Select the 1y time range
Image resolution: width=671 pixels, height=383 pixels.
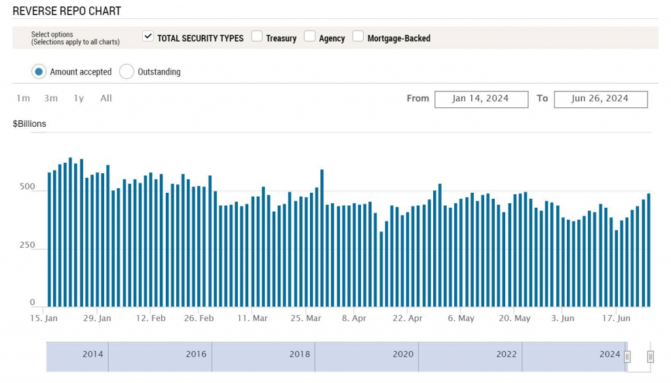pos(79,98)
